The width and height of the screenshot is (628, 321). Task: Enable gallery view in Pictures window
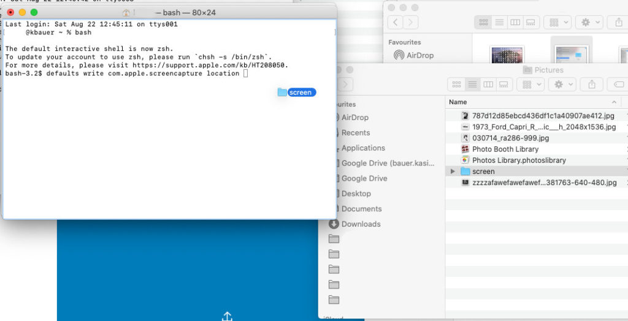[x=504, y=85]
